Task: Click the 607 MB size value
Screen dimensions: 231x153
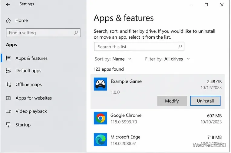Action: click(214, 116)
